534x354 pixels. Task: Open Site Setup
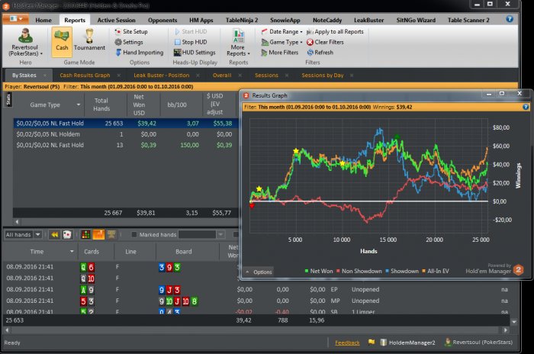tap(134, 32)
